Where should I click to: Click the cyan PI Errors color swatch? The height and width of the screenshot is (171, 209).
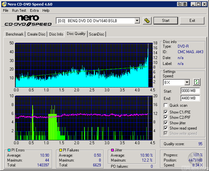point(9,150)
